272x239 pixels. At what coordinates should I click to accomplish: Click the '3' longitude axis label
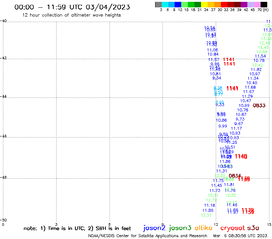[x=56, y=224]
